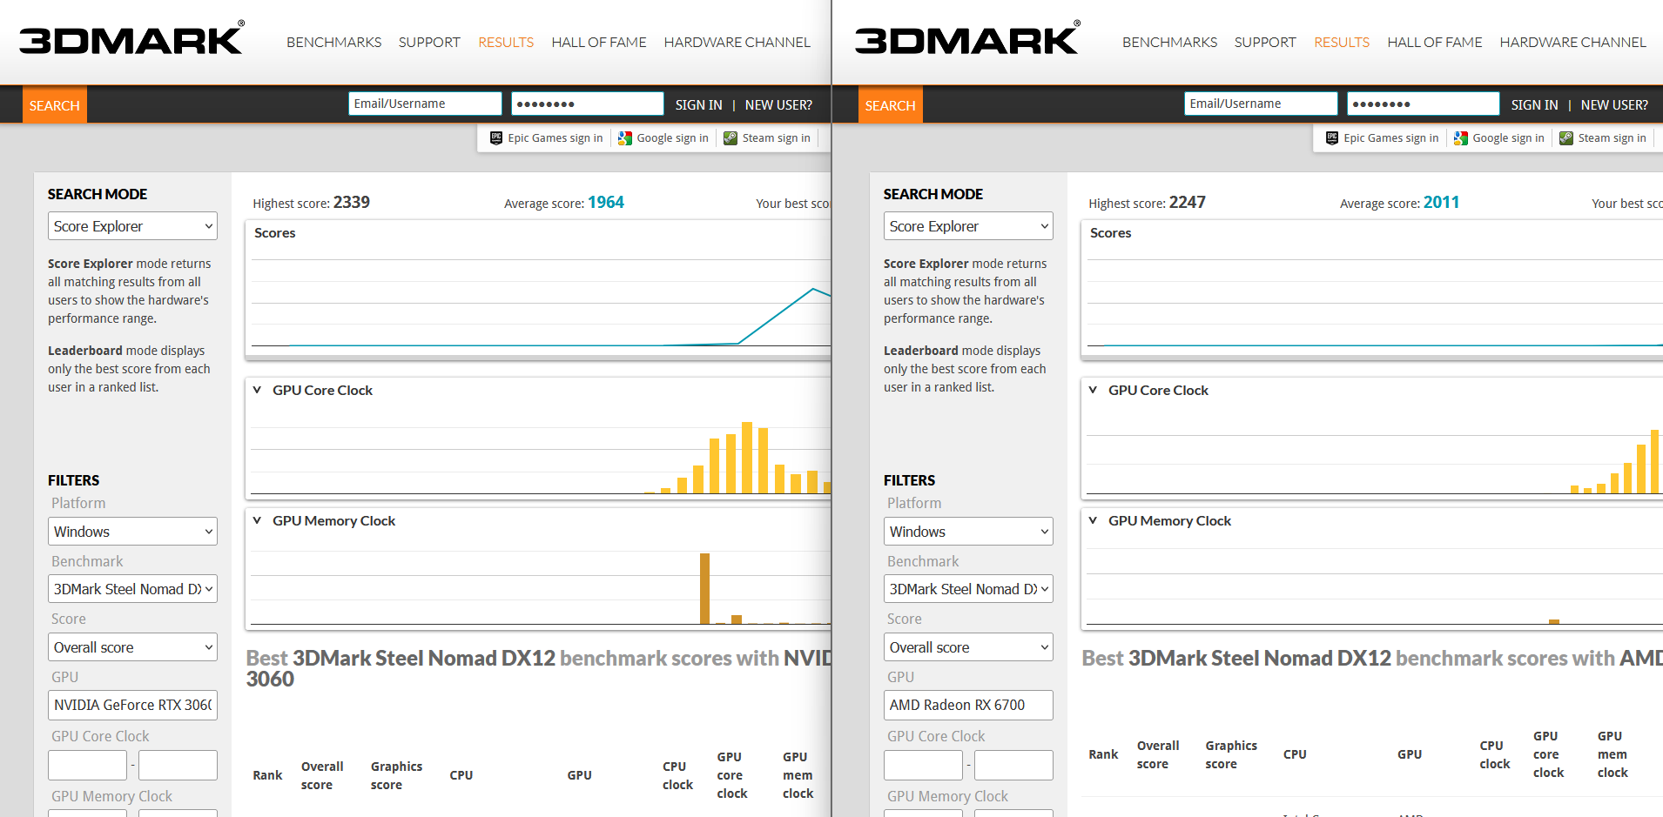
Task: Open Platform Windows dropdown in left window
Action: pos(132,532)
